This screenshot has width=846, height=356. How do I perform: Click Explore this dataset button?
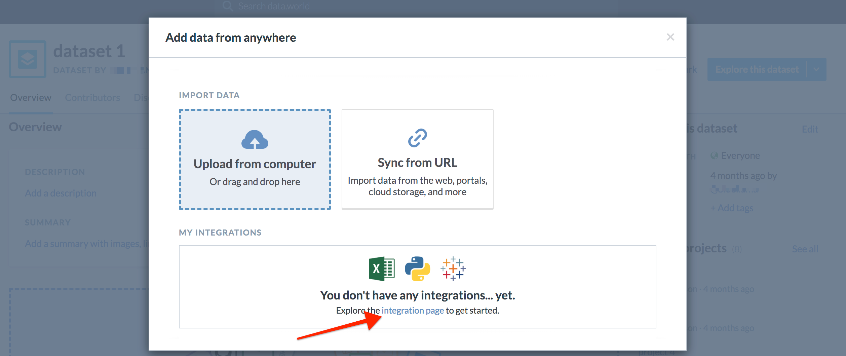757,69
